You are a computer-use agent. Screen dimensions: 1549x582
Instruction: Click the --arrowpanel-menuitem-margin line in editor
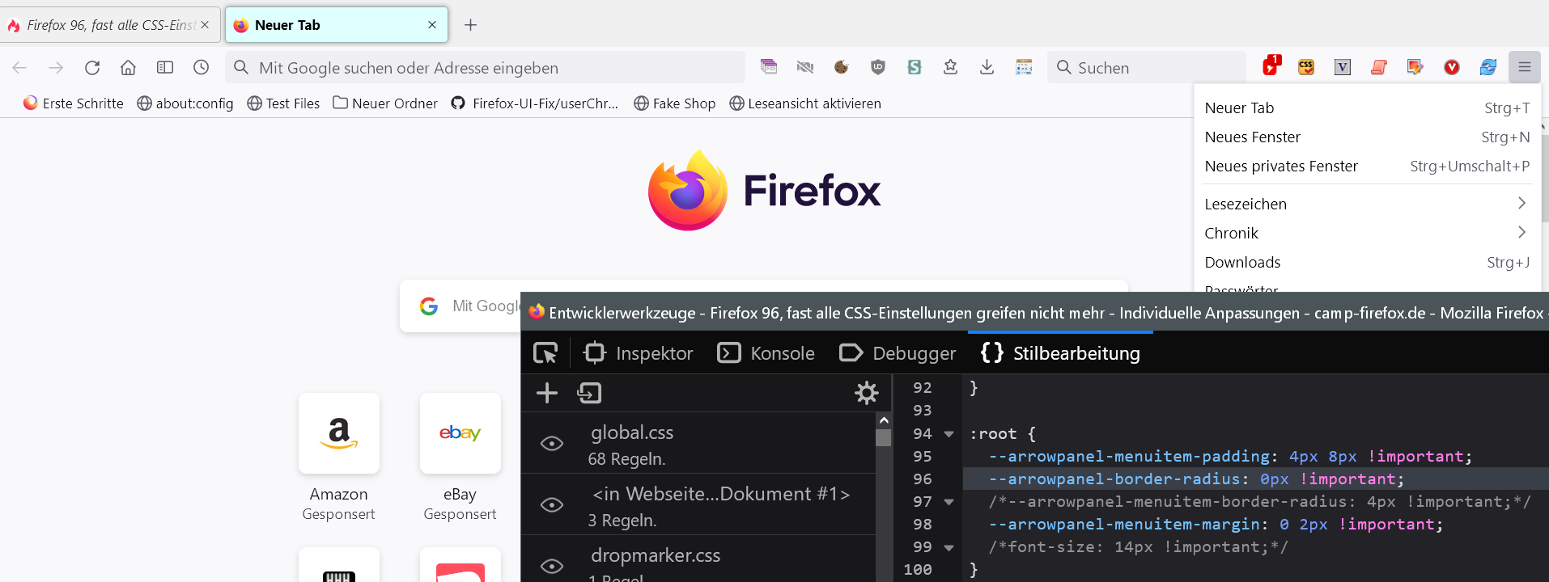tap(1216, 525)
